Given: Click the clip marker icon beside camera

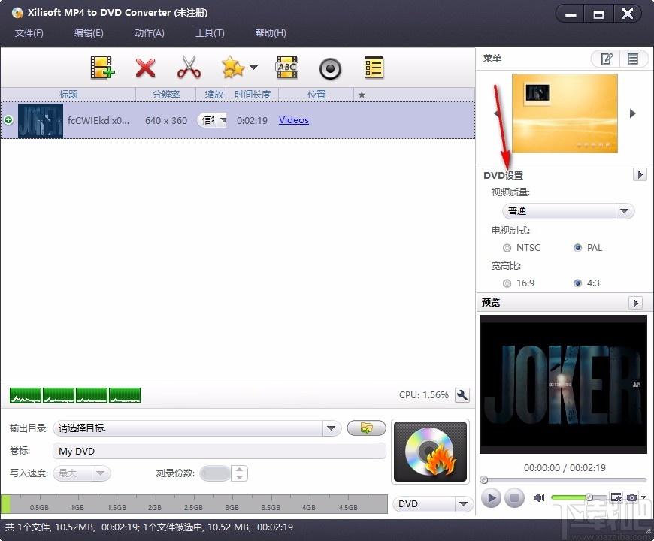Looking at the screenshot, I should [616, 497].
